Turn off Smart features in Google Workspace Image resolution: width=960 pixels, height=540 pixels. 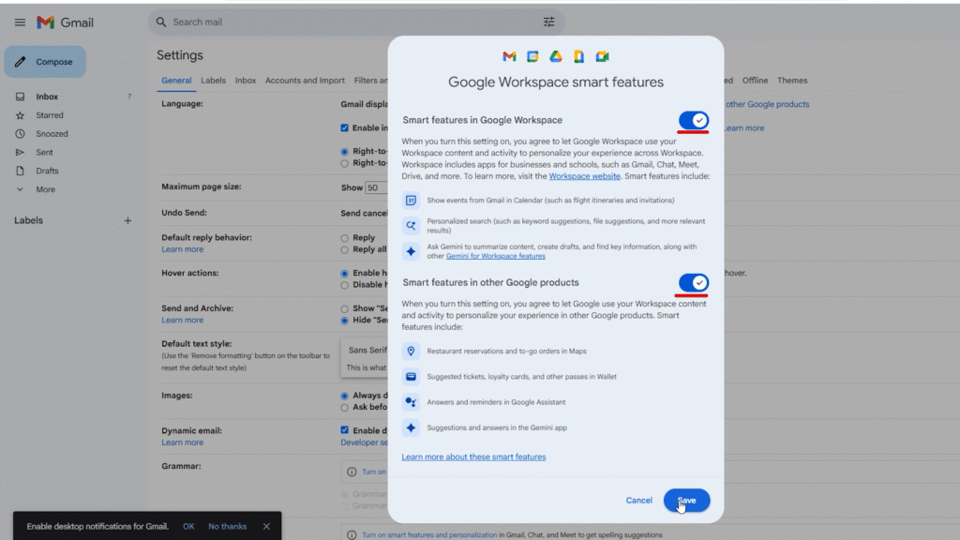click(x=693, y=121)
